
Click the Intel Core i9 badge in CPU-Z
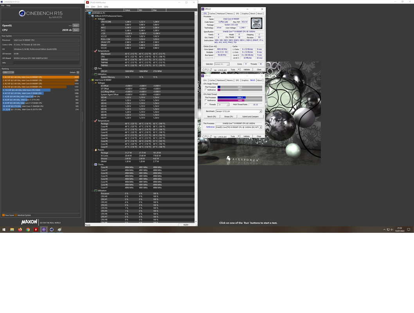pyautogui.click(x=256, y=23)
